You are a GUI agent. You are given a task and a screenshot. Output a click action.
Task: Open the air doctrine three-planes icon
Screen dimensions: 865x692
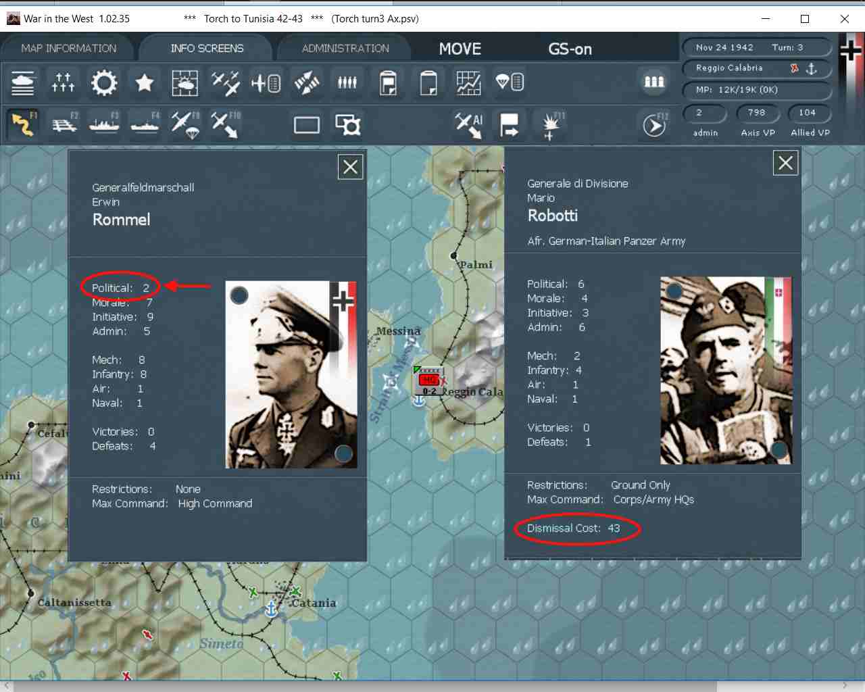(225, 83)
